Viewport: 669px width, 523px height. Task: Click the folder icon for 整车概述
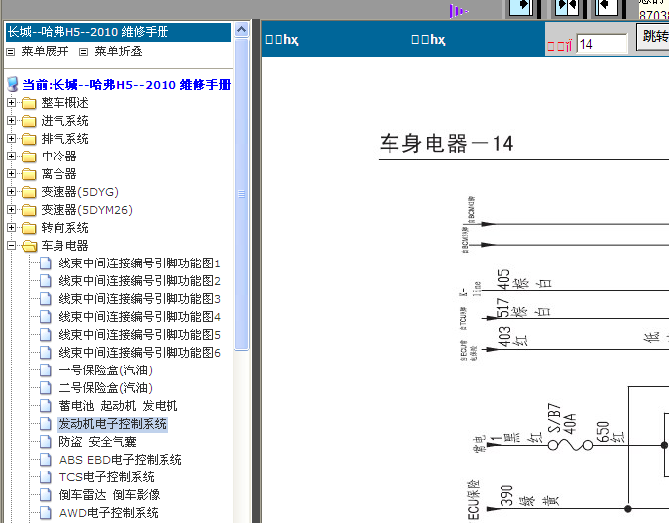click(29, 103)
